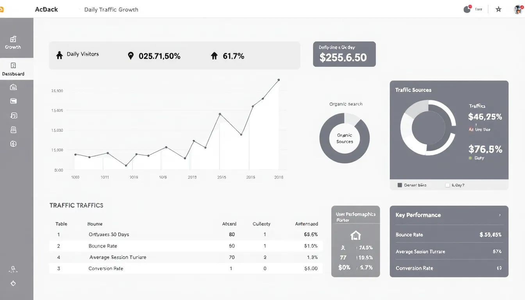525x300 pixels.
Task: Click the peak data point on line chart
Action: [x=279, y=80]
